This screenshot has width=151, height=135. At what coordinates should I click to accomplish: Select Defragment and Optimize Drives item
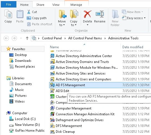[80, 120]
